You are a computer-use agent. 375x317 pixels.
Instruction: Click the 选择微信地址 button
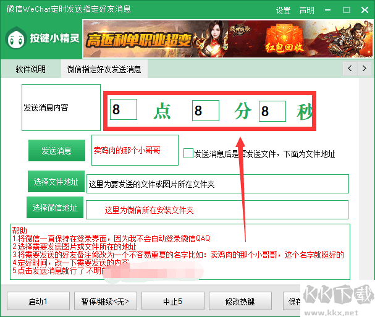[55, 208]
